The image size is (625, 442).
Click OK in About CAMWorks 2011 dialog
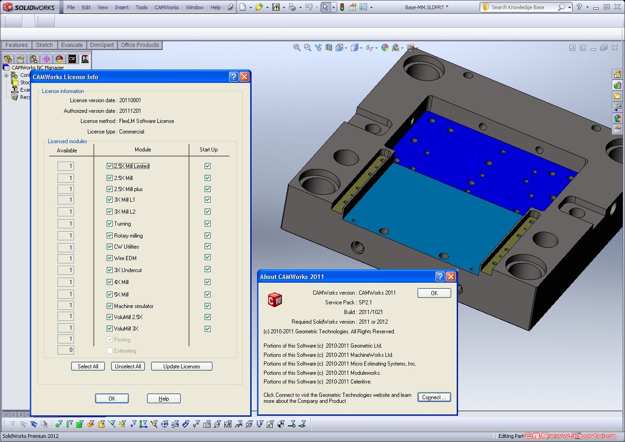[x=434, y=293]
